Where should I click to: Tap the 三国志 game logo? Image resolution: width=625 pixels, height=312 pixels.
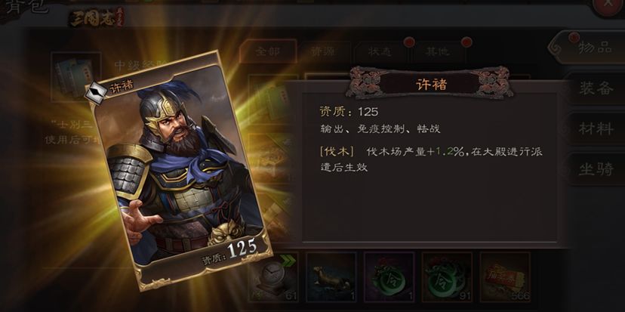97,18
